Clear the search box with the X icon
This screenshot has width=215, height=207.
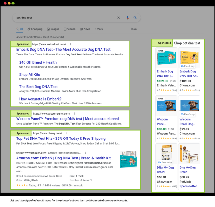(119, 18)
